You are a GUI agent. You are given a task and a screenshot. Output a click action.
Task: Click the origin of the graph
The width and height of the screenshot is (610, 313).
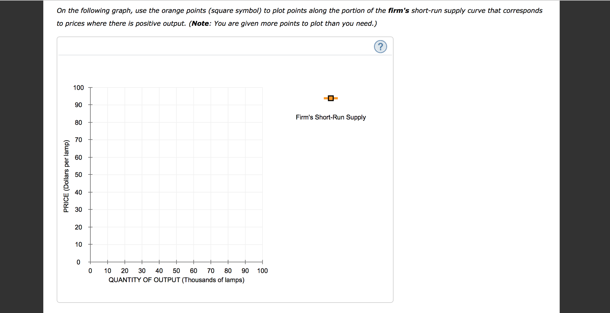[x=90, y=262]
